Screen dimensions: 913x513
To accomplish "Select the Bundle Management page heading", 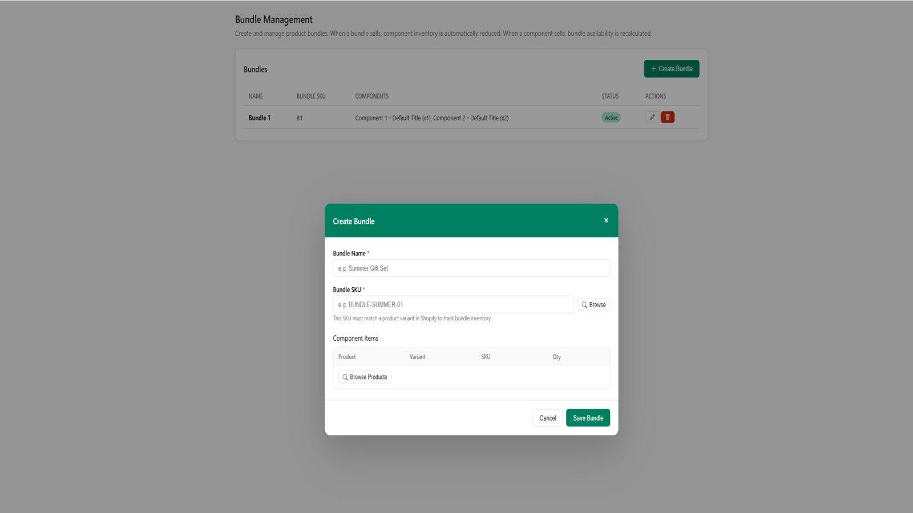I will coord(273,19).
